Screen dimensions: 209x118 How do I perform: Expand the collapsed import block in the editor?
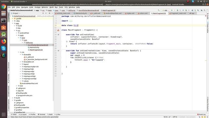(71, 21)
